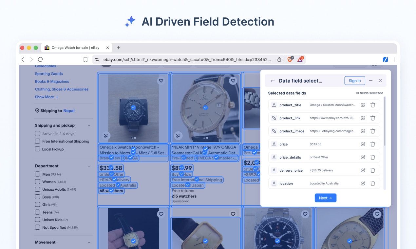Check the Men department filter
This screenshot has width=416, height=249.
[38, 174]
